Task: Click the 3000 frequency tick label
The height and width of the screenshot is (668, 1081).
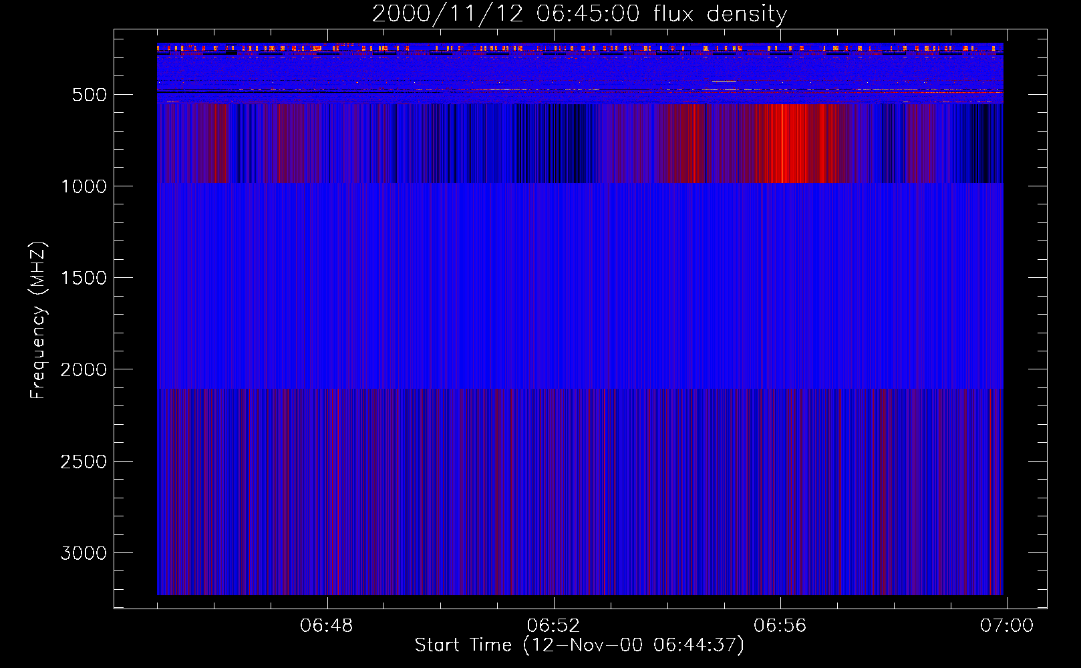Action: pos(84,553)
